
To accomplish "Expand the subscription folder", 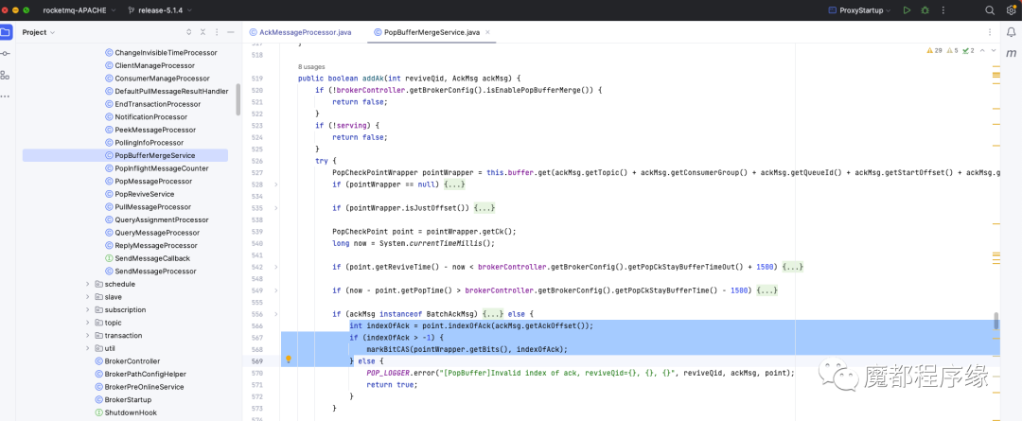I will [88, 309].
